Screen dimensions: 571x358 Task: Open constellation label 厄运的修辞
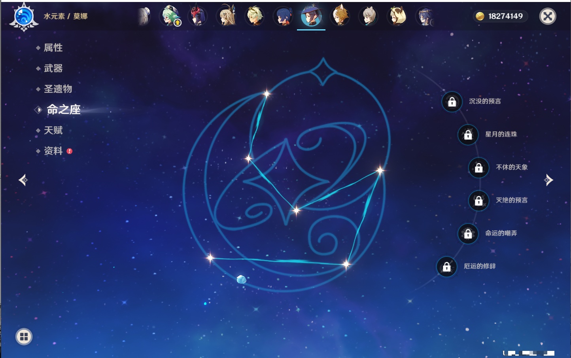click(480, 266)
